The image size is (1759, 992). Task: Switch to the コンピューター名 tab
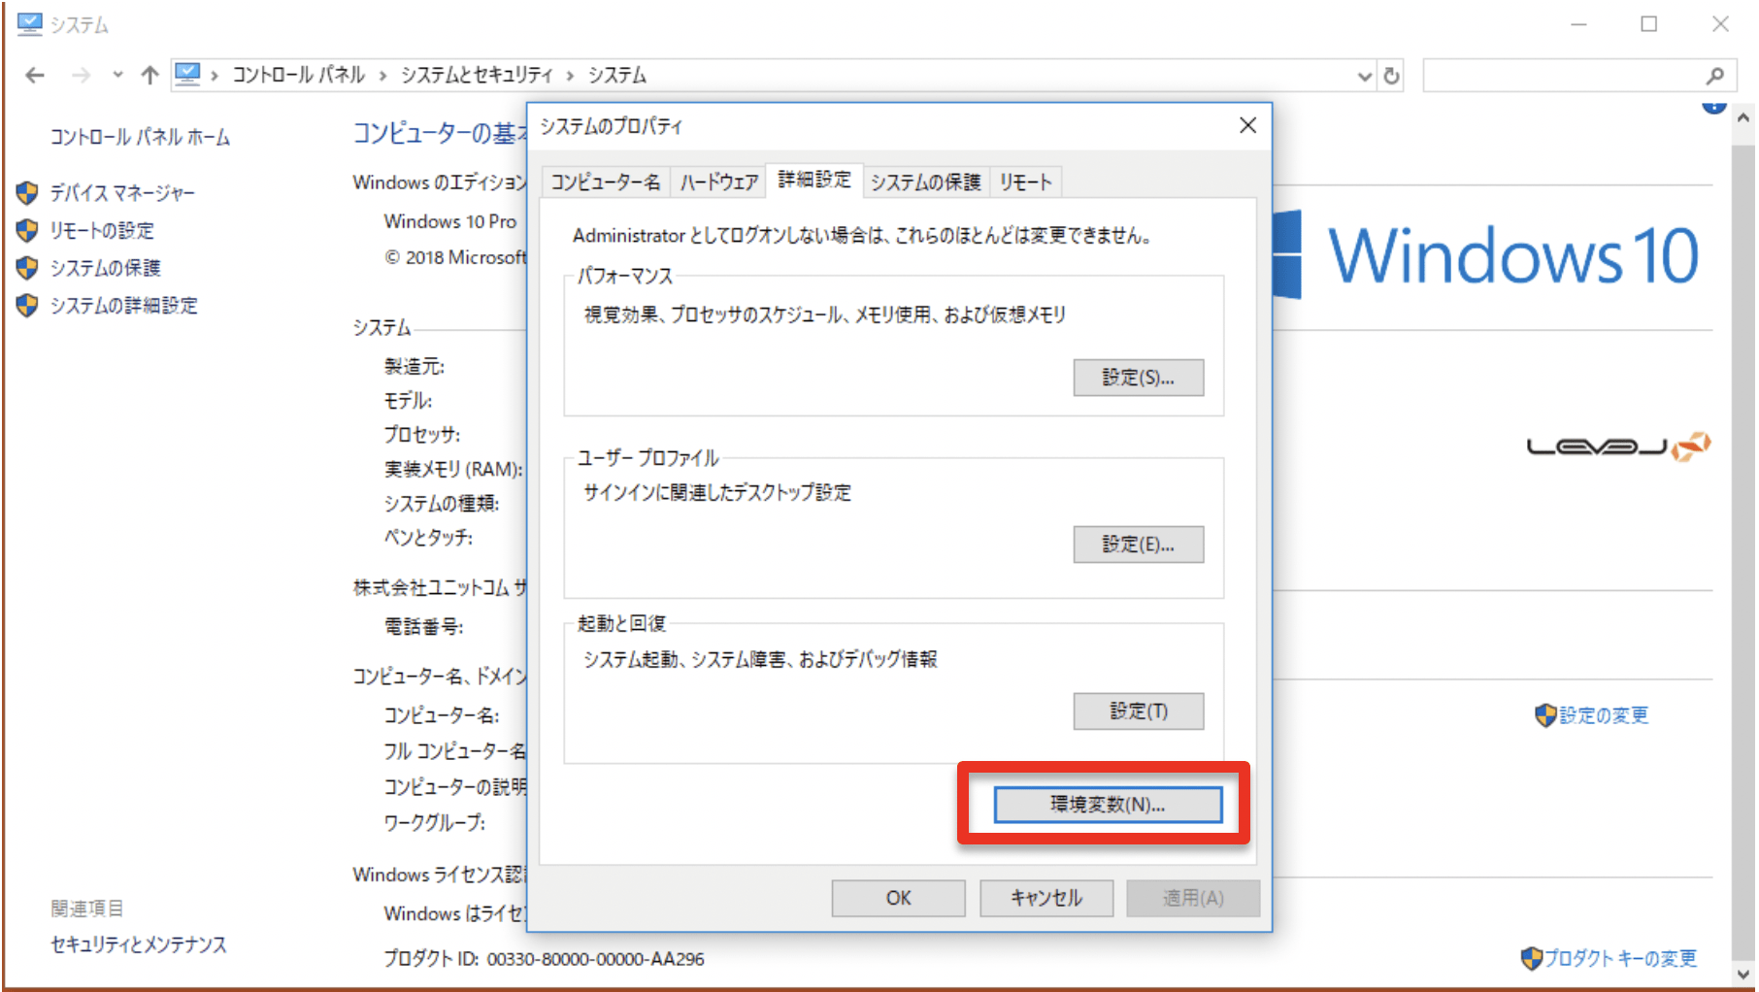[606, 182]
